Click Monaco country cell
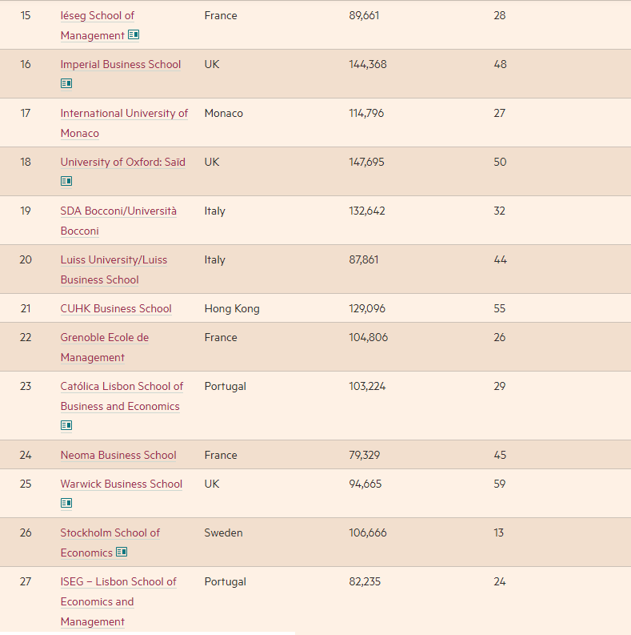Screen dimensions: 631x635 tap(224, 113)
